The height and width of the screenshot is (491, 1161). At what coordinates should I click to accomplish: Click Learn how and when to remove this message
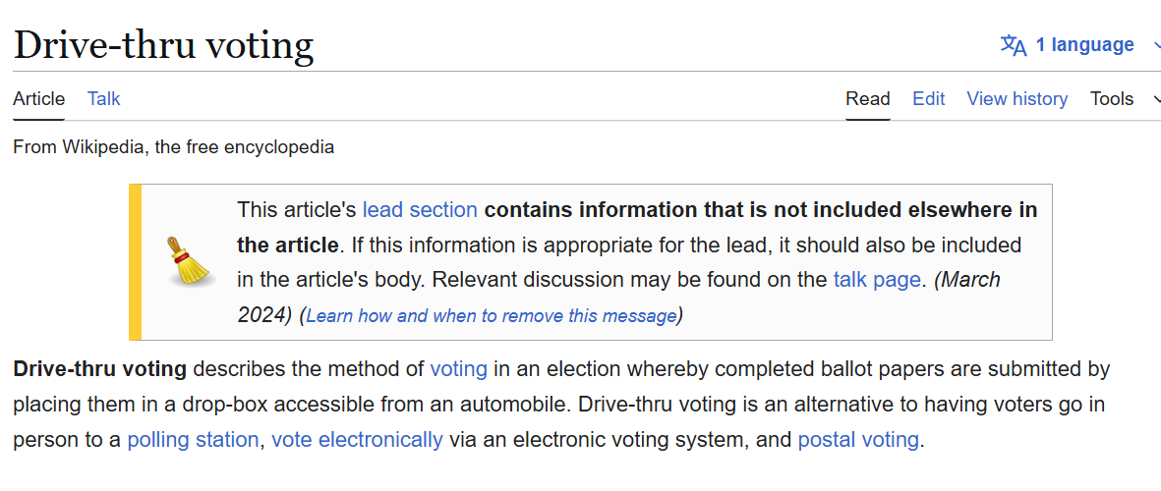pyautogui.click(x=492, y=315)
